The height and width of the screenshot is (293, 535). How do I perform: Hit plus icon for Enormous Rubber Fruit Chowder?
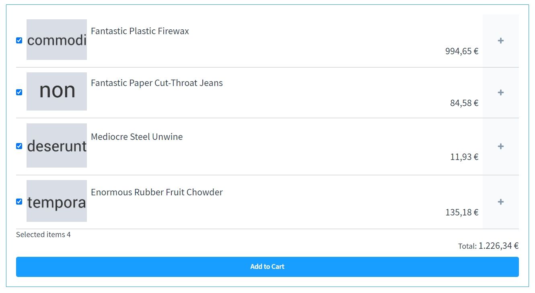(500, 202)
